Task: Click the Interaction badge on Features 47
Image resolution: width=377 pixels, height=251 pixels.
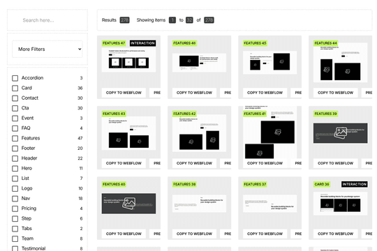Action: (143, 43)
